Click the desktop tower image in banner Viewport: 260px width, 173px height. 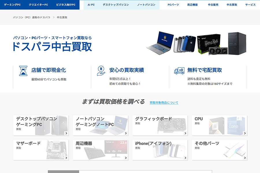237,43
